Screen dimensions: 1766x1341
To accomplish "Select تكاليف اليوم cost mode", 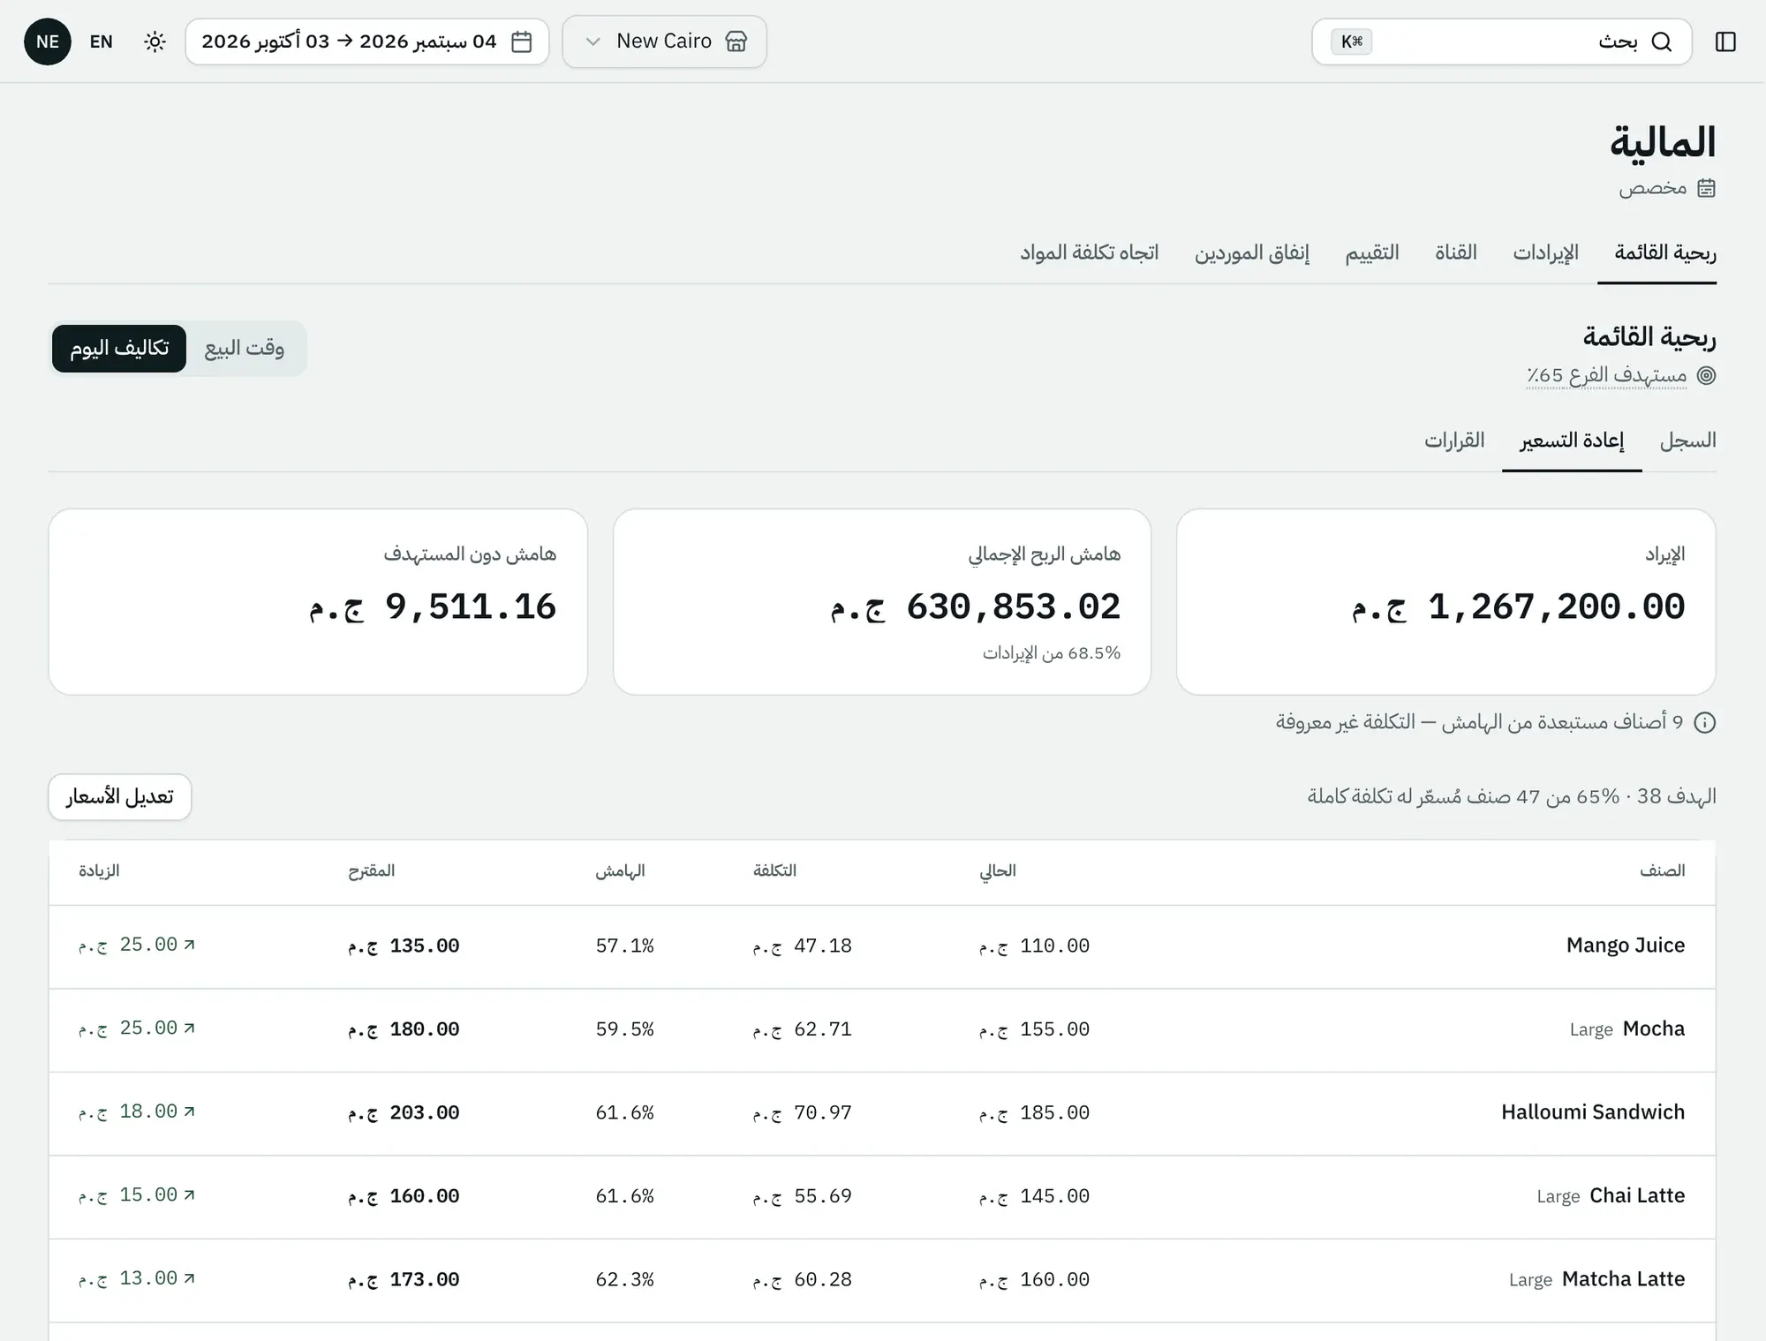I will point(119,349).
